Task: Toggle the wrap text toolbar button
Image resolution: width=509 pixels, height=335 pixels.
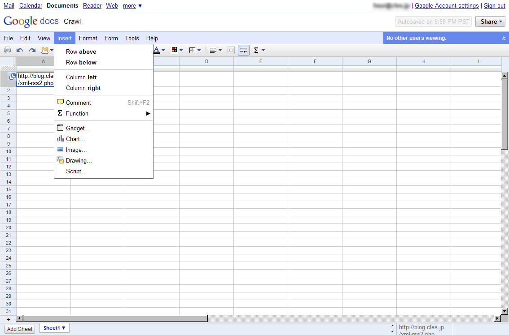Action: pos(244,50)
